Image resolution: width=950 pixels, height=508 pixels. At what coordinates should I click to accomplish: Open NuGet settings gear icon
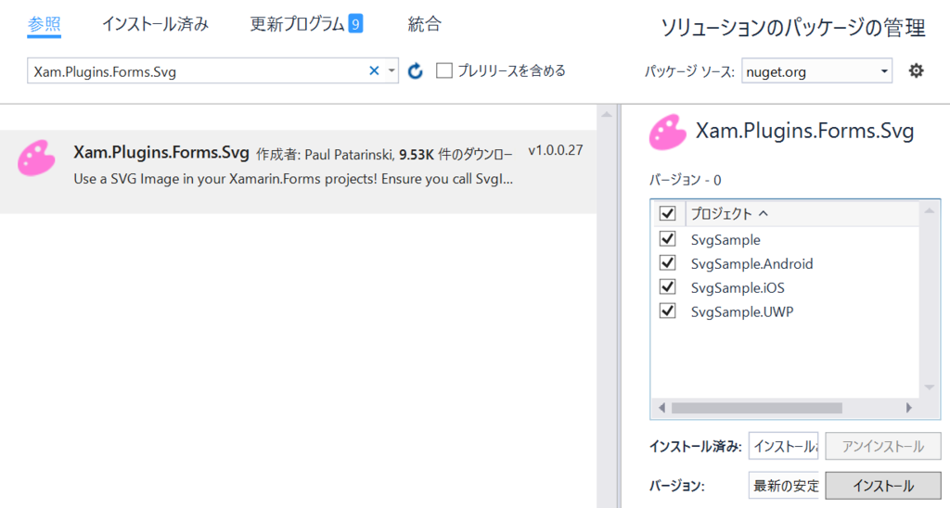pos(916,70)
